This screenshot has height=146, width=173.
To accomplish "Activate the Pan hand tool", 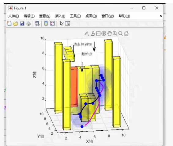I will [x=109, y=33].
